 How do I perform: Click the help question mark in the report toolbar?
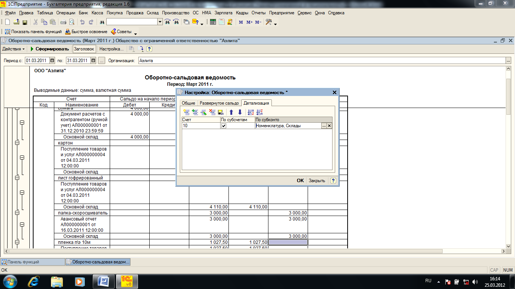[x=149, y=49]
